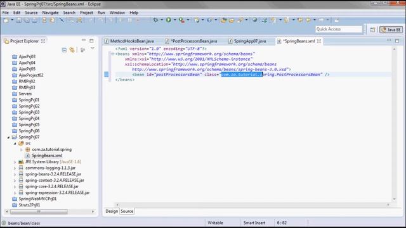The height and width of the screenshot is (228, 406).
Task: Expand the spring-beans-3.2.4.RELEASE.jar node
Action: click(15, 175)
